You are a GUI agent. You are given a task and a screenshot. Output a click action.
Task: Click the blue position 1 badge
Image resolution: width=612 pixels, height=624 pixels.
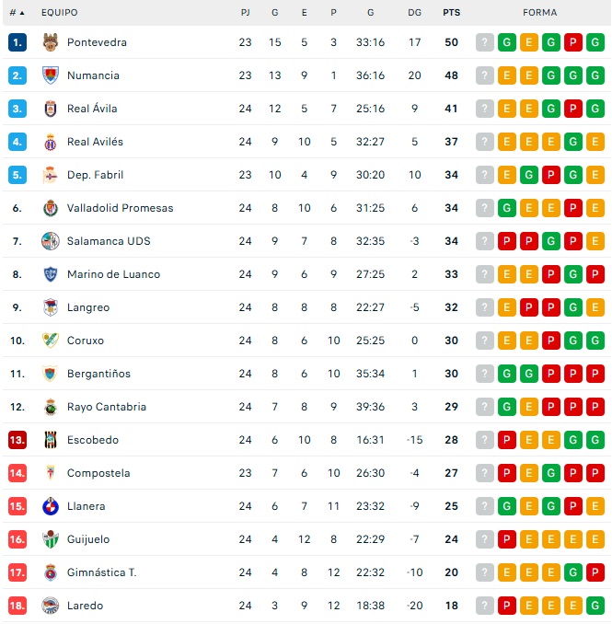point(17,42)
